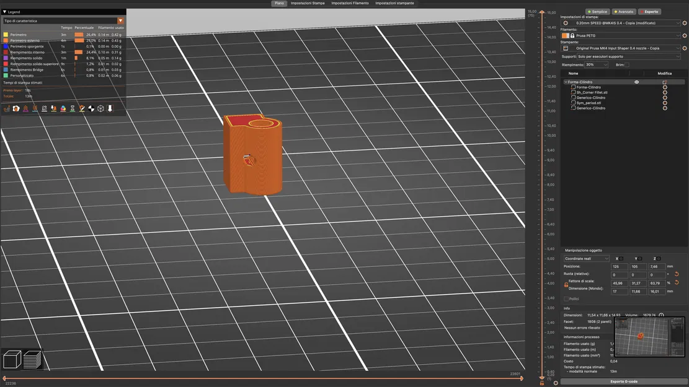
Task: Select Semplice mode
Action: (x=597, y=12)
